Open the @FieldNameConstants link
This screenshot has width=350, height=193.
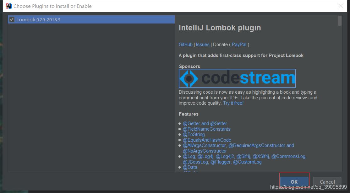tap(206, 129)
